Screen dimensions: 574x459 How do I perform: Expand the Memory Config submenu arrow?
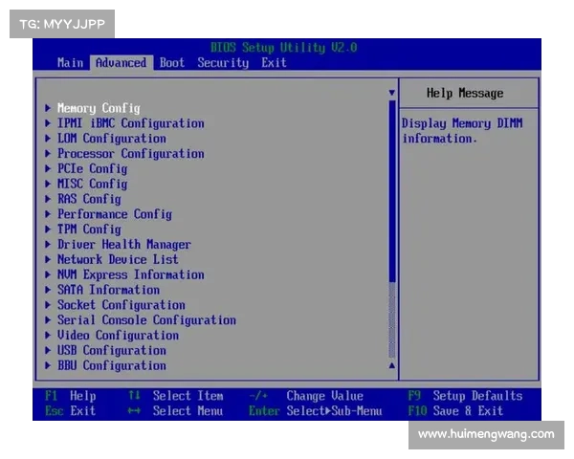[48, 108]
